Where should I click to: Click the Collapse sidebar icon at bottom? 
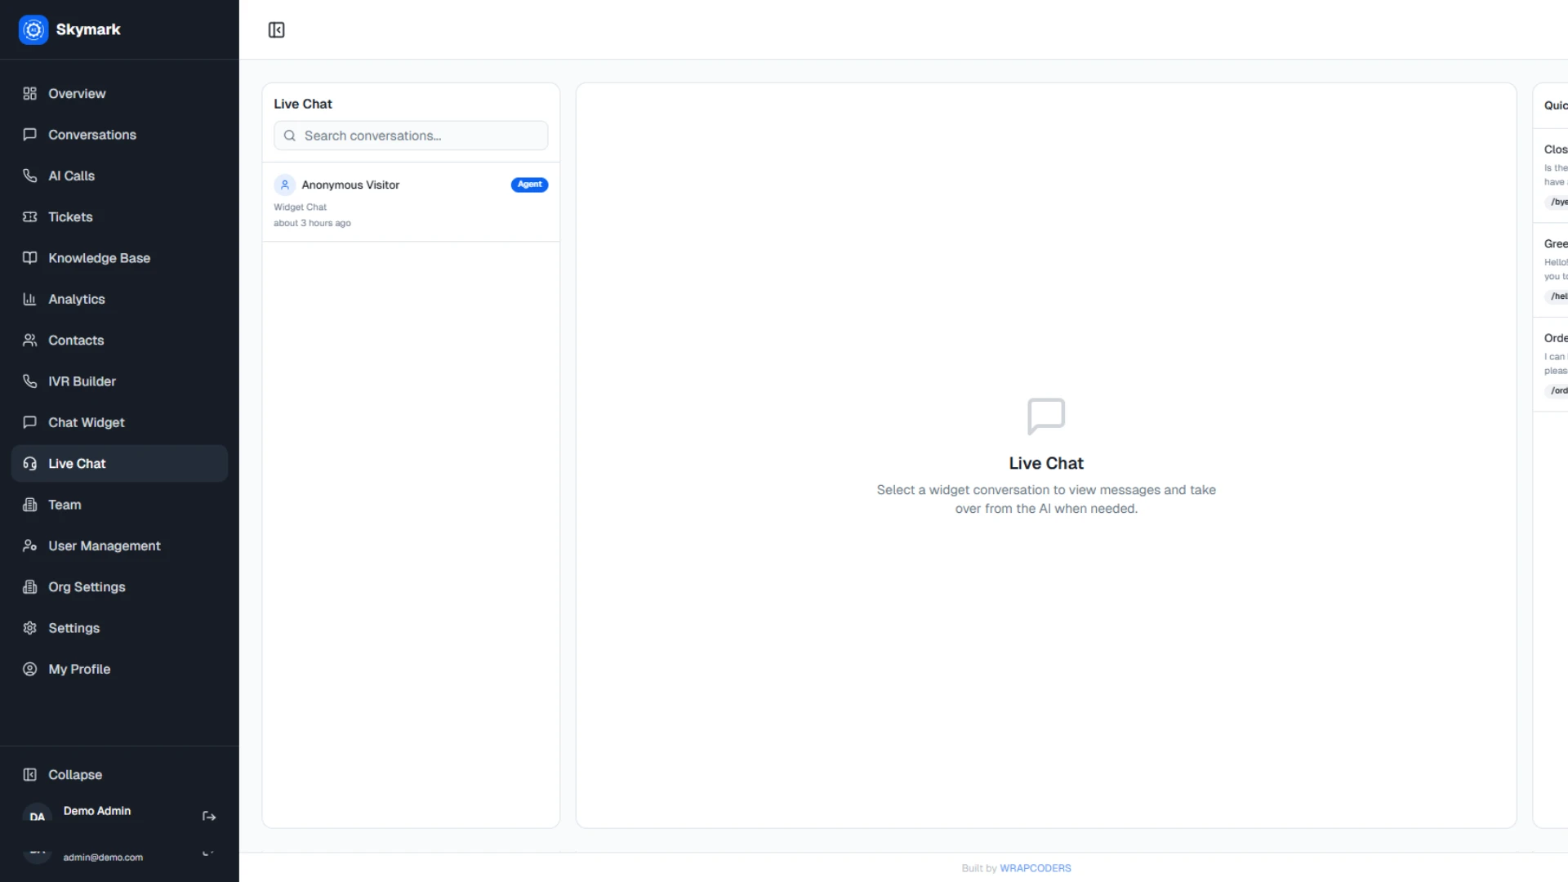tap(30, 775)
